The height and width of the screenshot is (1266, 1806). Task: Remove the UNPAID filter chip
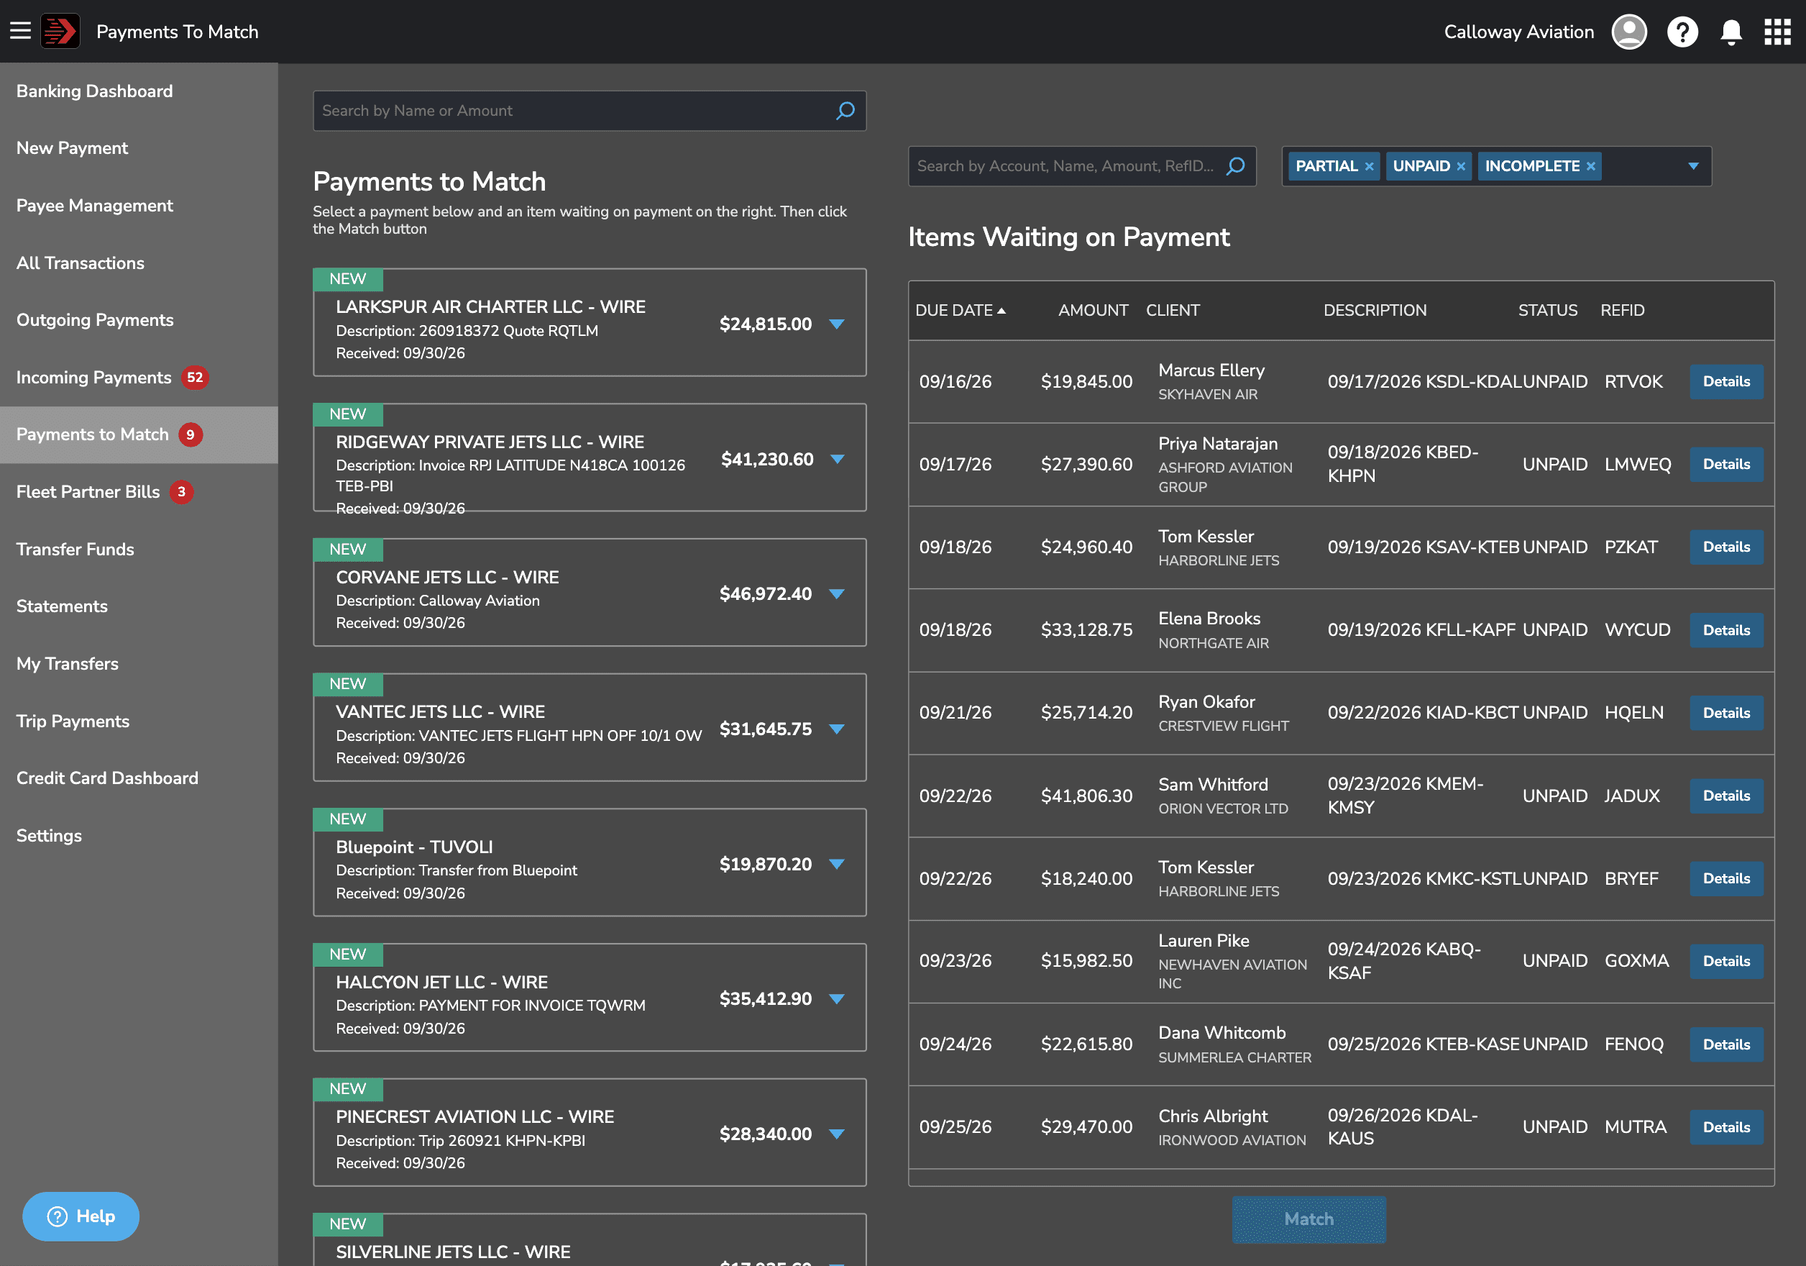tap(1461, 167)
